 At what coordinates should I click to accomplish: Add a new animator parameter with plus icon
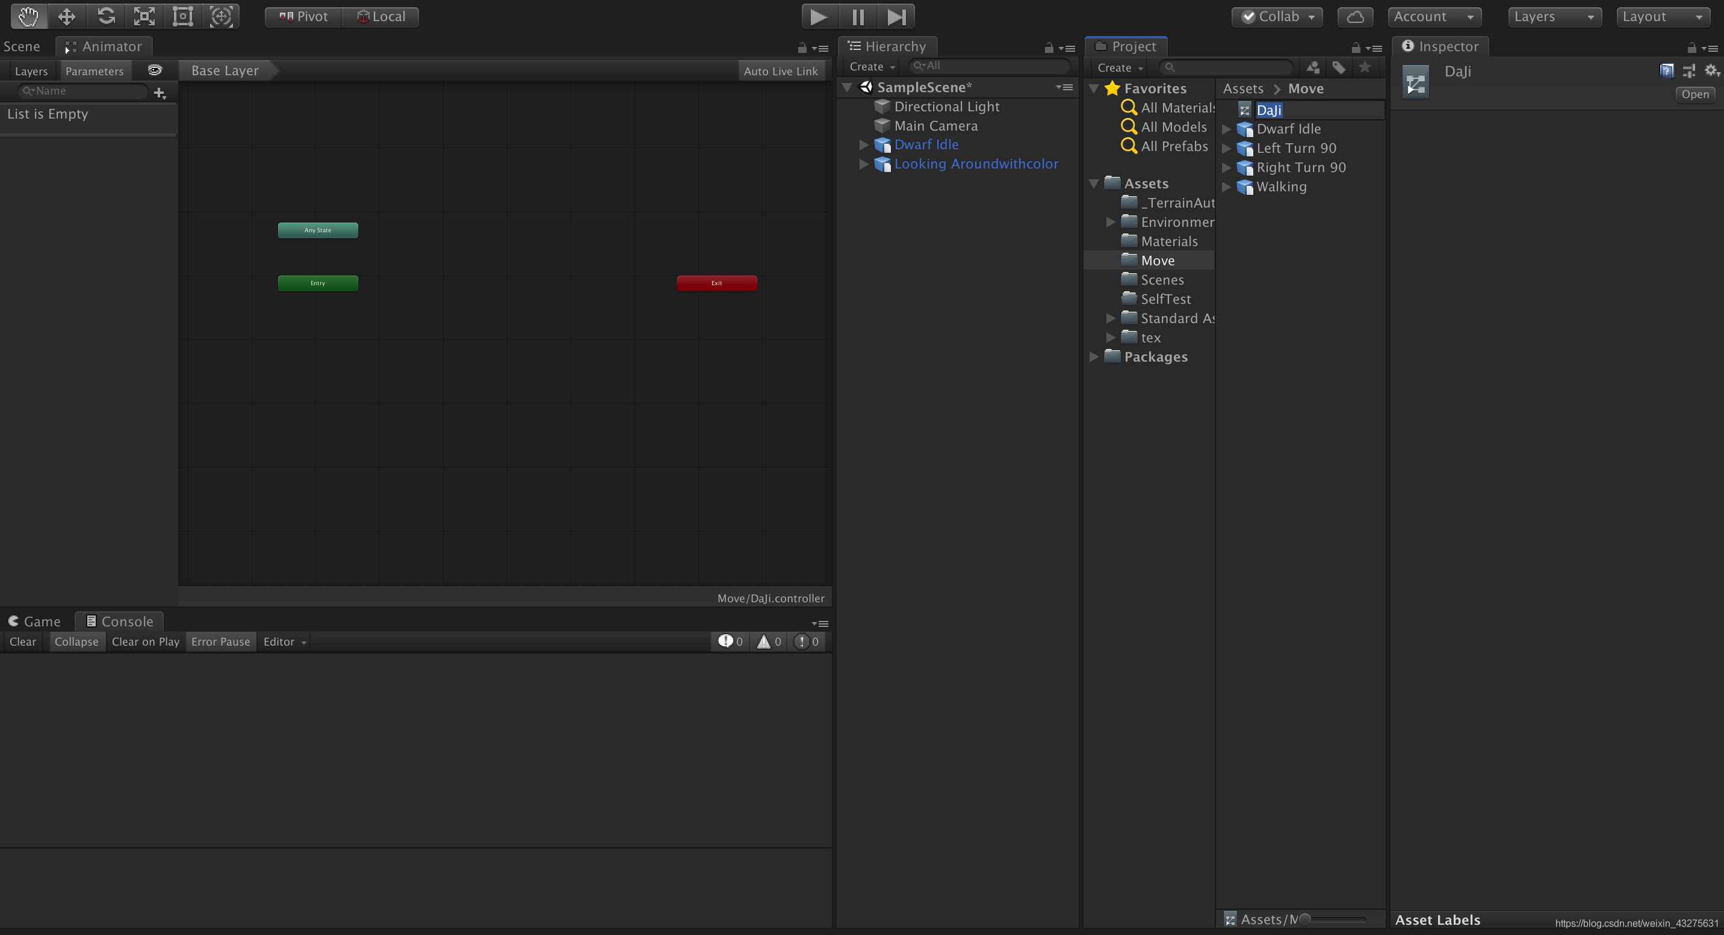160,93
